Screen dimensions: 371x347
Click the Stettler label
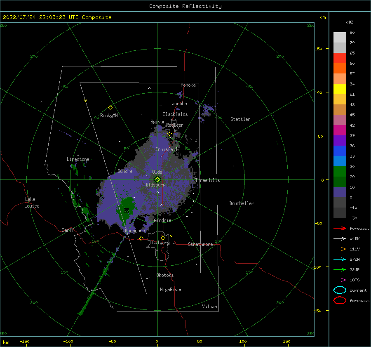[x=240, y=119]
